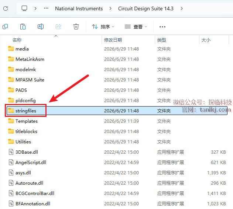Viewport: 233px width, 209px height.
Task: Open the 查看 view dropdown
Action: 136,27
